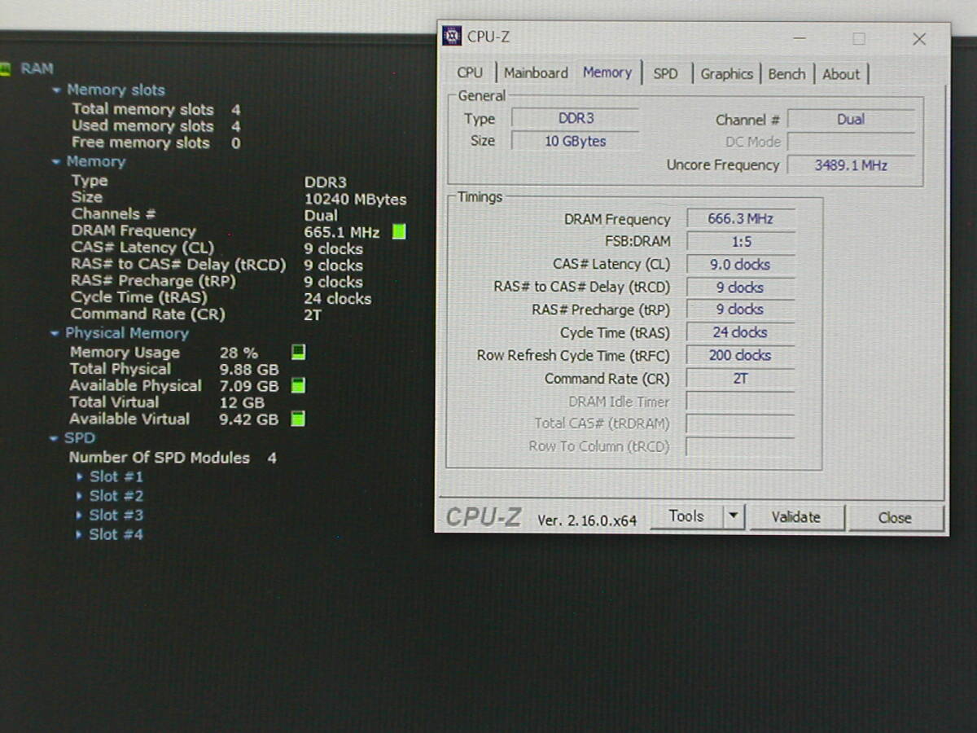Viewport: 977px width, 733px height.
Task: Click green indicator beside DRAM Frequency 665.1 MHz
Action: pos(399,231)
